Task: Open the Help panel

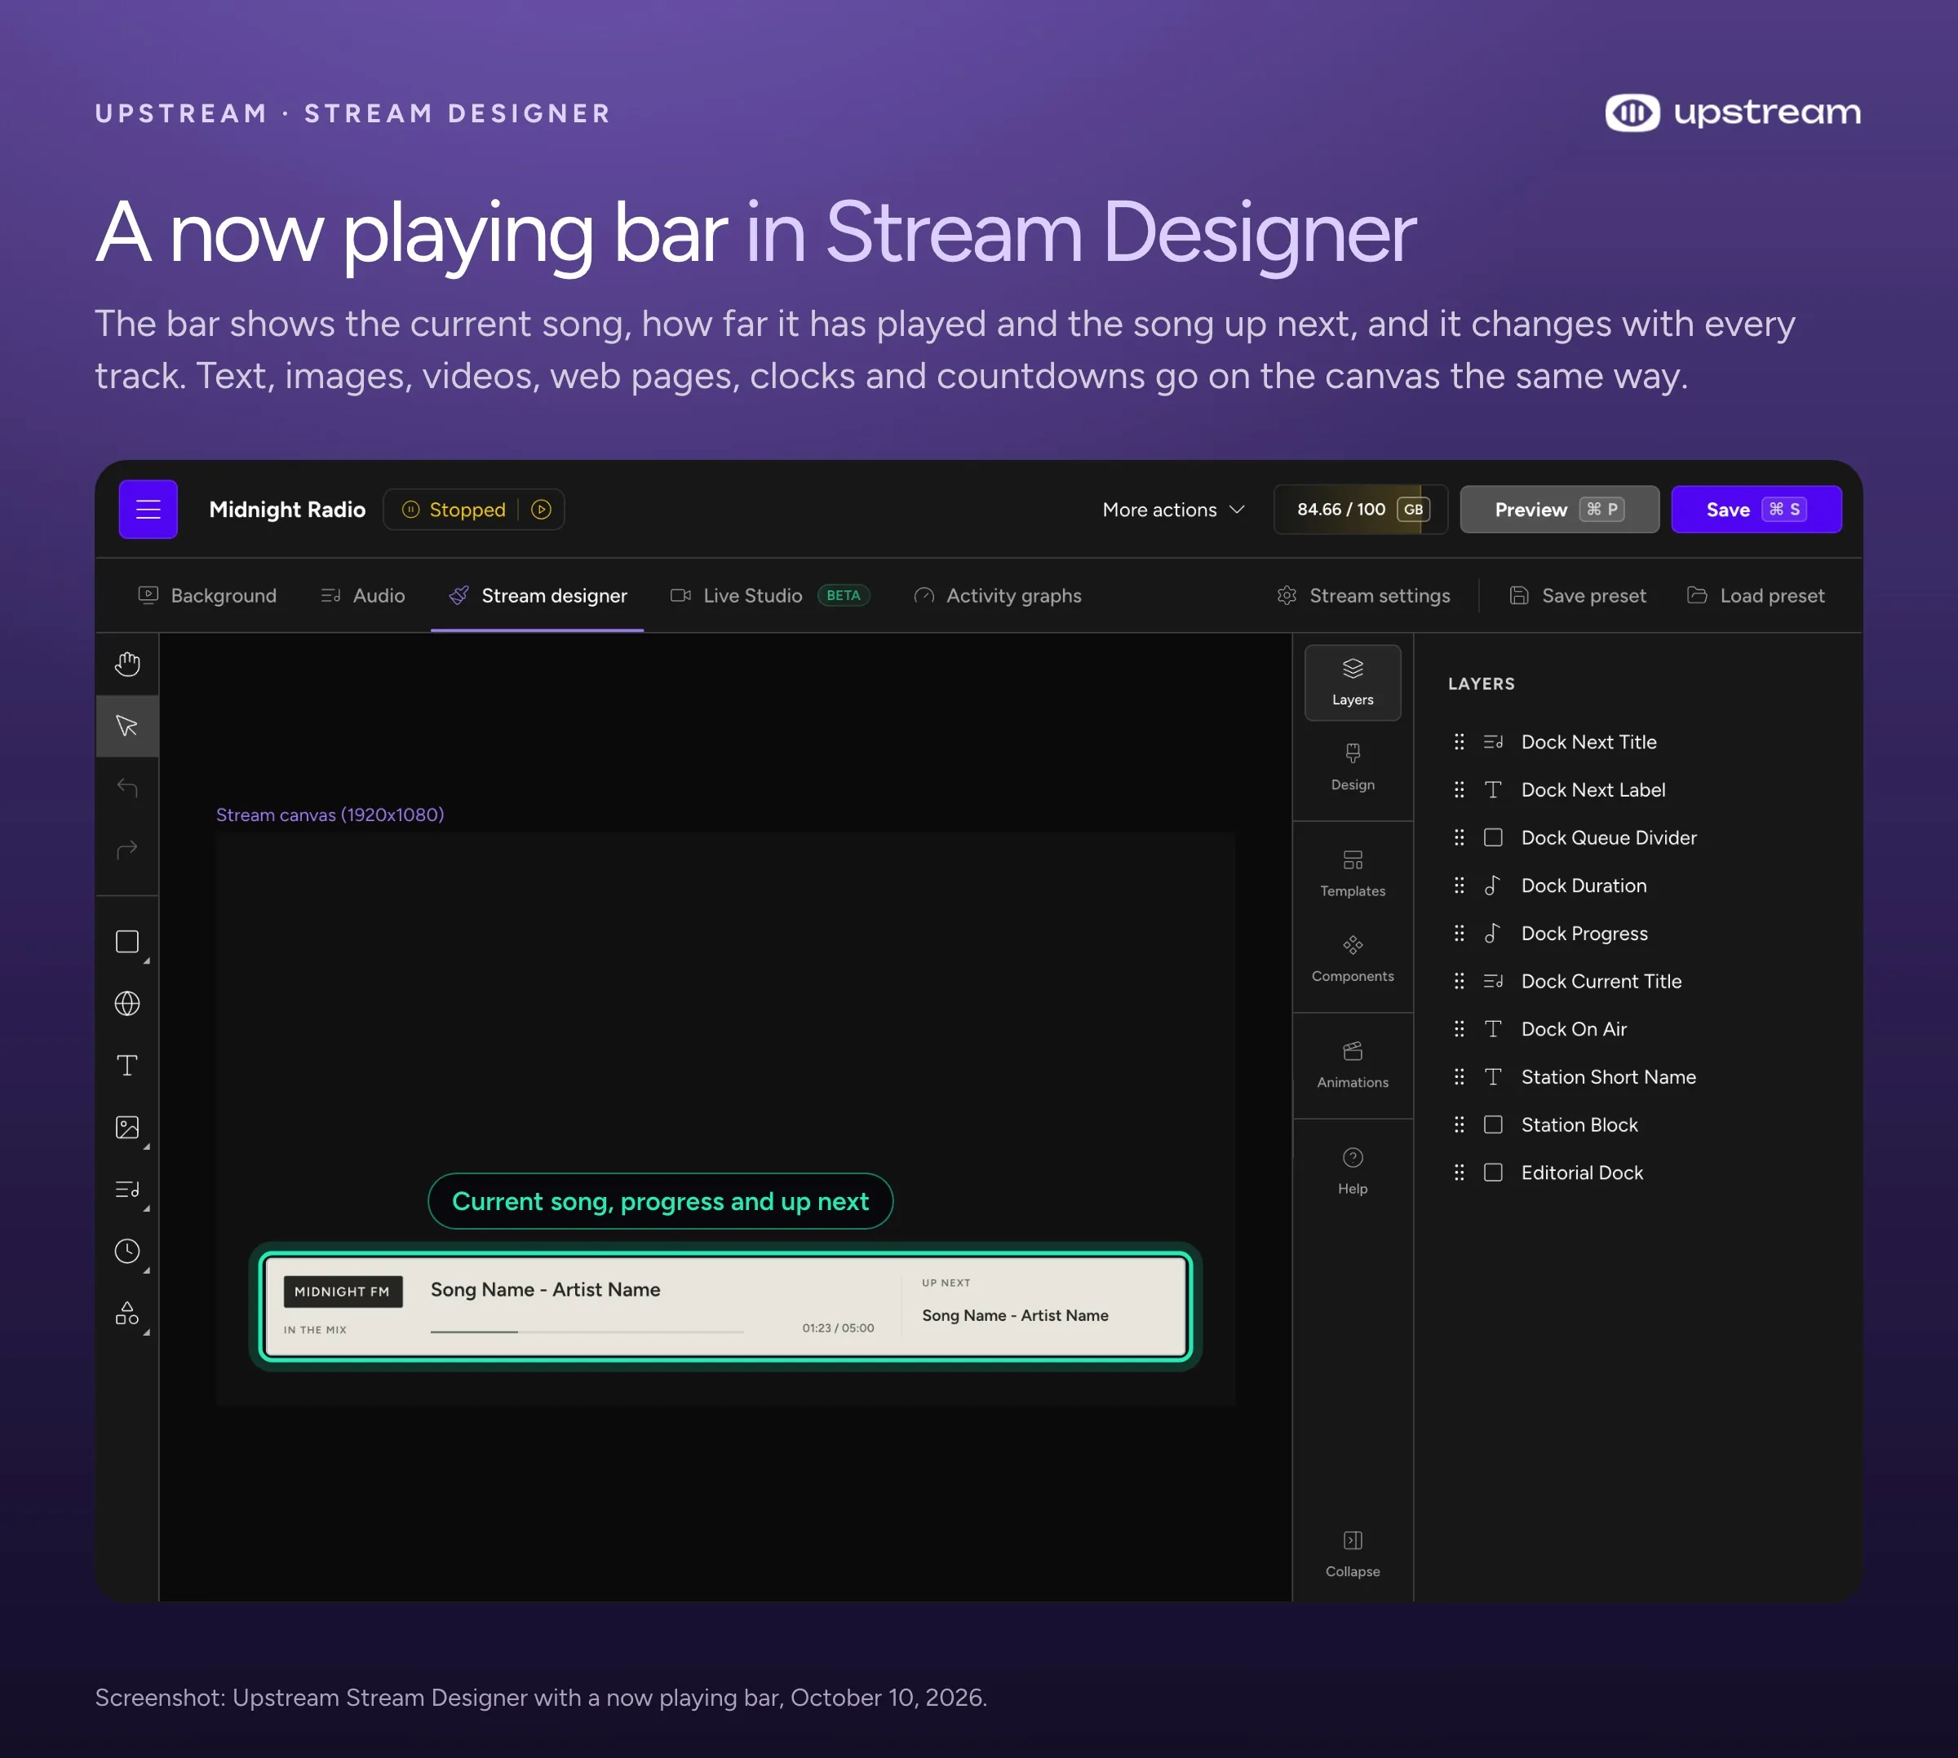Action: pyautogui.click(x=1352, y=1171)
